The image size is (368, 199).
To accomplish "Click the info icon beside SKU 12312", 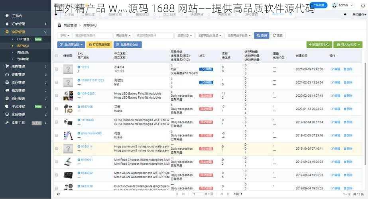I will (79, 67).
